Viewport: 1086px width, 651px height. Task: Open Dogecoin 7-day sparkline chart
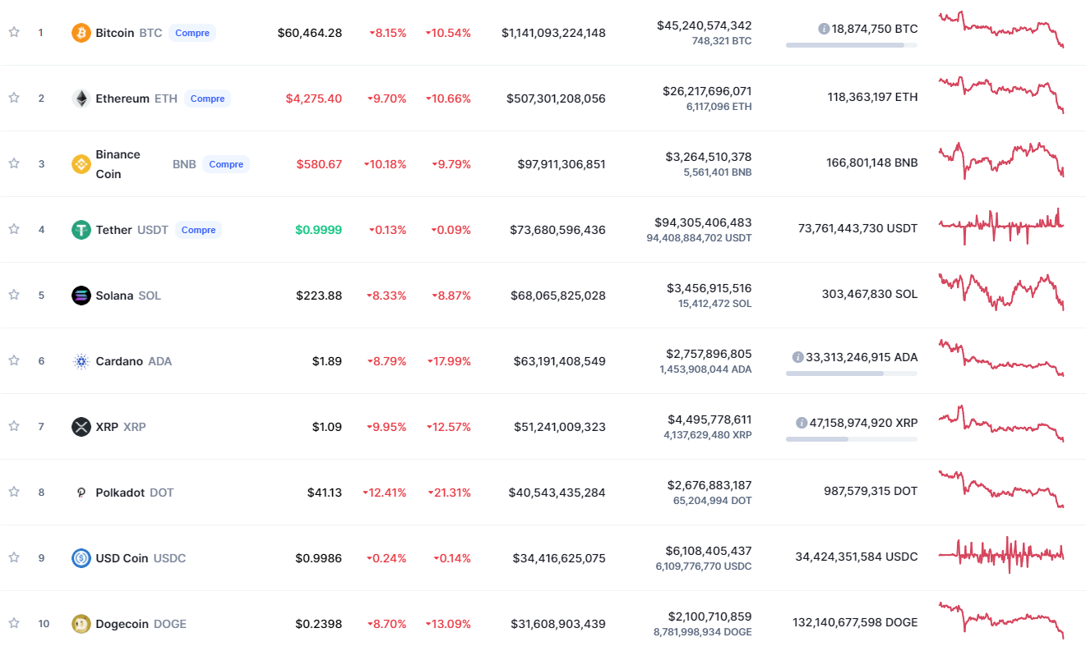coord(1001,621)
